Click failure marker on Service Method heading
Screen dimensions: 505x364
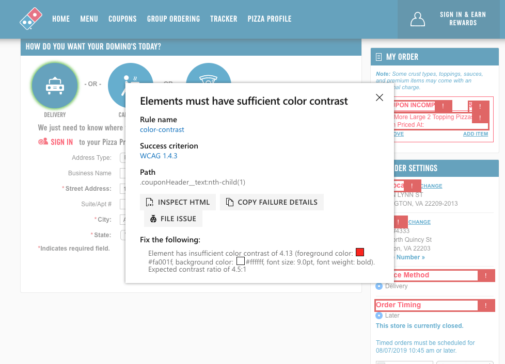(x=486, y=275)
